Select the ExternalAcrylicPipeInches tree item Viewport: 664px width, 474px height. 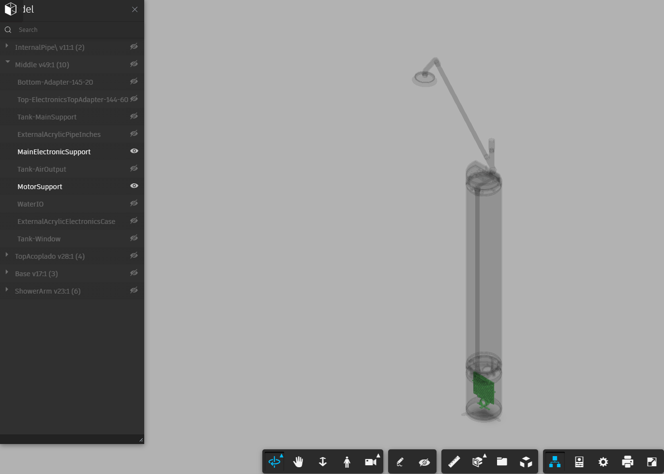click(59, 134)
